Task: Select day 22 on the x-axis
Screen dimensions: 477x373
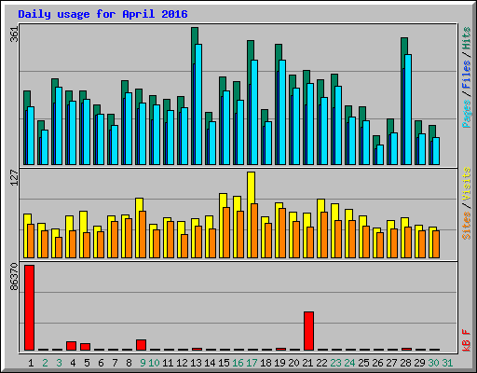Action: pos(321,363)
